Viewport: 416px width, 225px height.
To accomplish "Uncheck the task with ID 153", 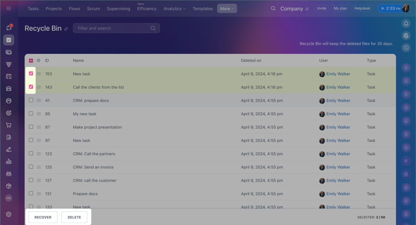I will pyautogui.click(x=31, y=74).
